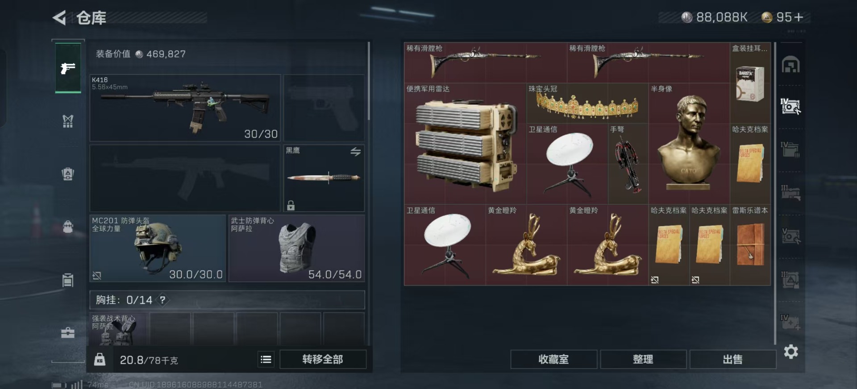Open the backpack sidebar category
This screenshot has height=389, width=857.
tap(68, 227)
